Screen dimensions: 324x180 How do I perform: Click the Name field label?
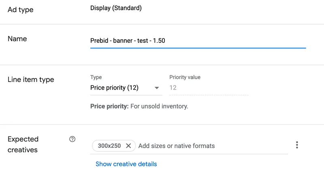17,39
